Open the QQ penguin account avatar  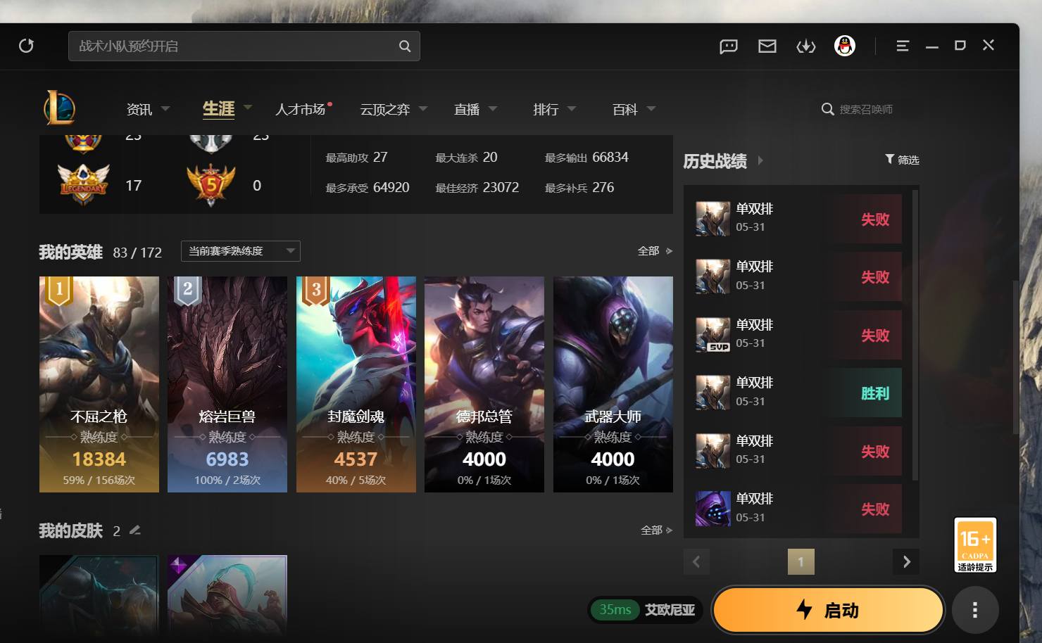(845, 46)
